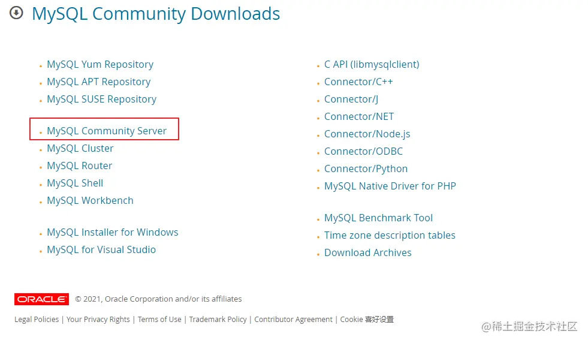Open Your Privacy Rights footer link

pyautogui.click(x=98, y=320)
